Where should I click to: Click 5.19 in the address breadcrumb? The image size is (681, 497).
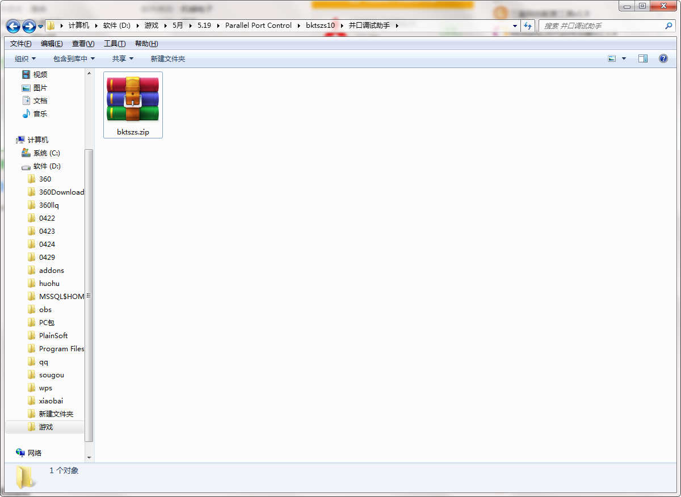pos(205,26)
